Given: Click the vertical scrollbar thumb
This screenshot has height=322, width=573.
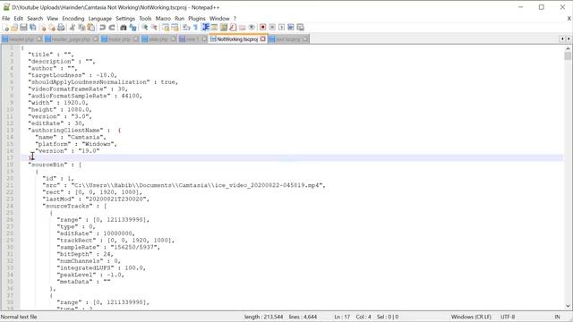Looking at the screenshot, I should pos(568,55).
